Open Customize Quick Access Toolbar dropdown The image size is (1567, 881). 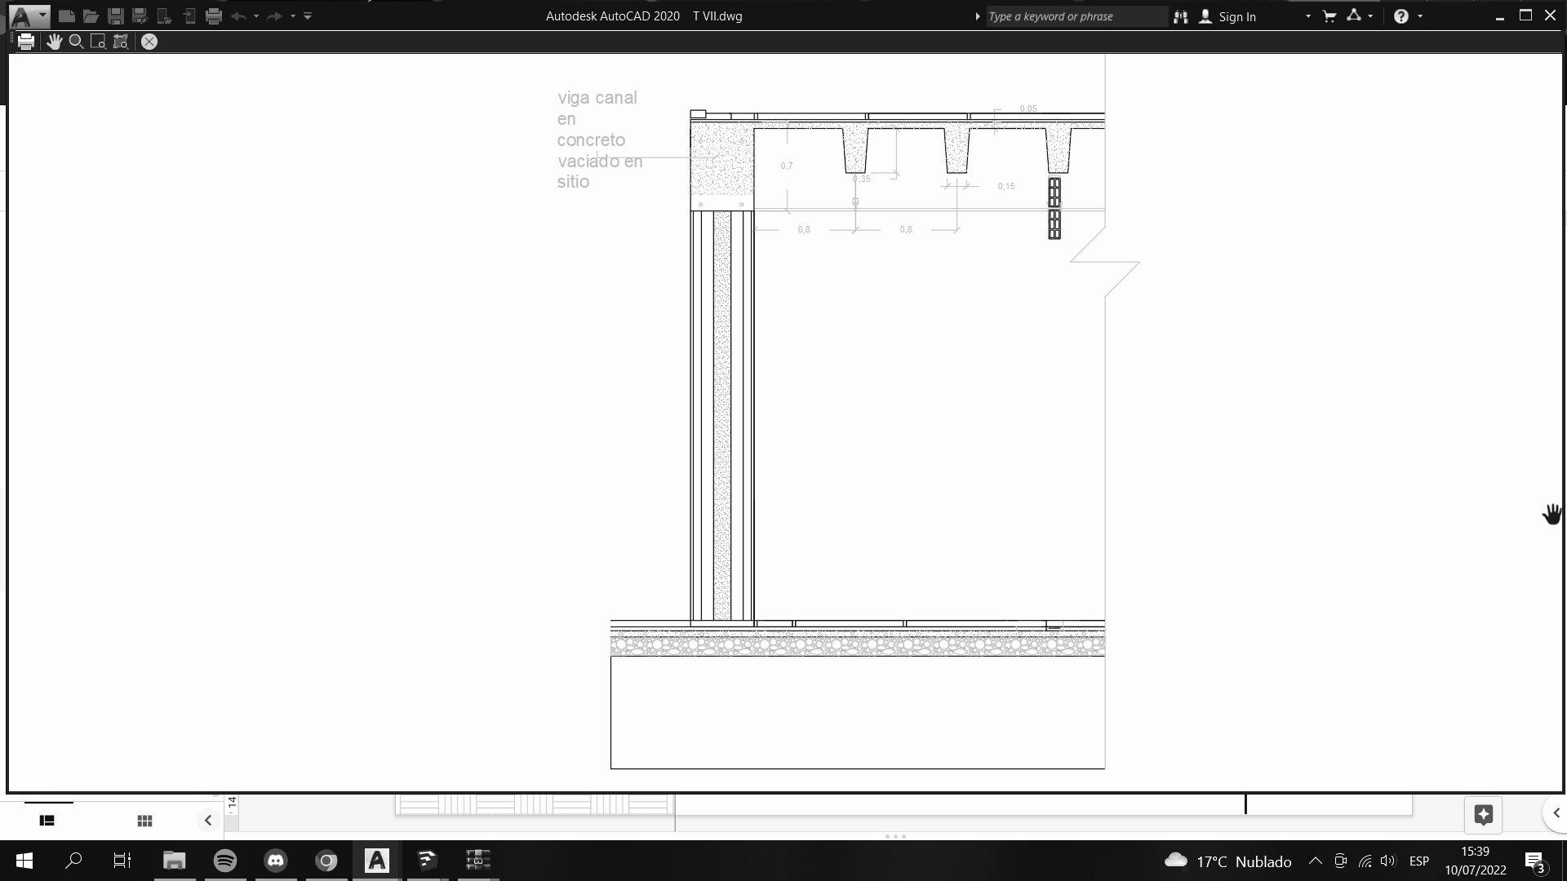click(x=308, y=15)
